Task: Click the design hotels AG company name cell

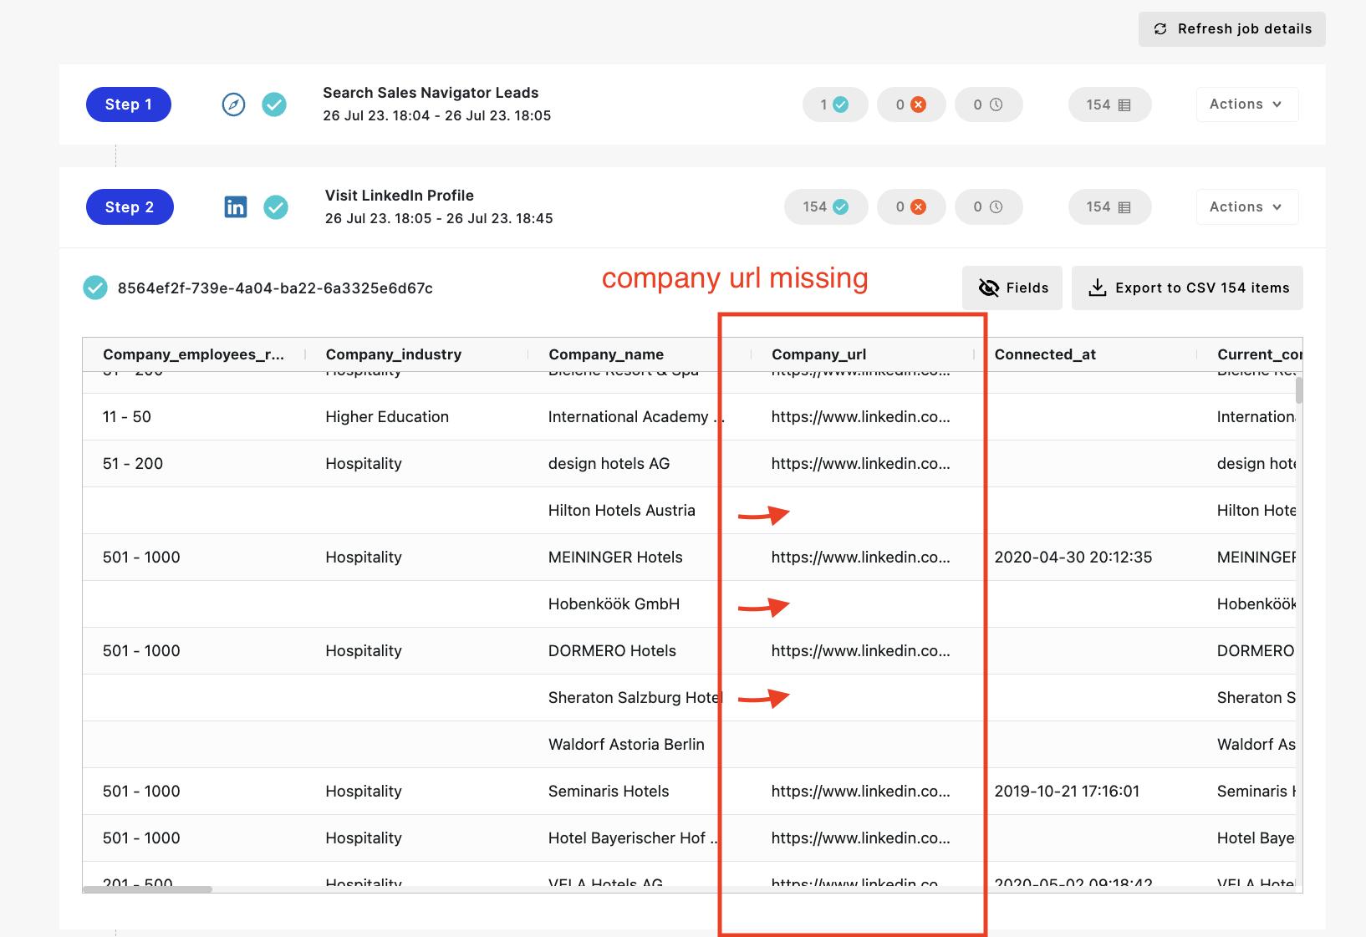Action: point(609,464)
